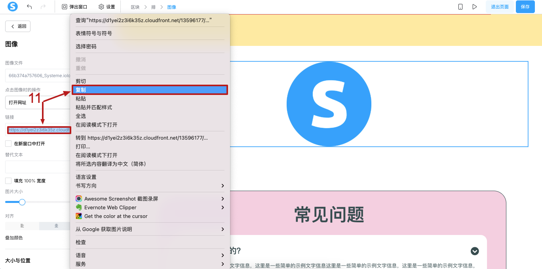Click the 返回 back button
The height and width of the screenshot is (269, 542).
click(18, 26)
